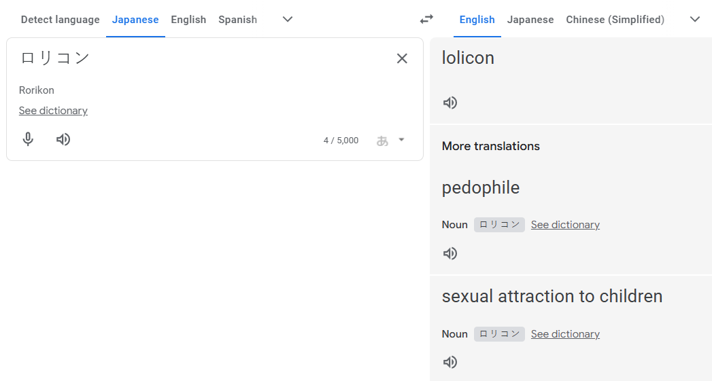Play audio for 'pedophile' translation
The width and height of the screenshot is (712, 381).
[x=450, y=253]
